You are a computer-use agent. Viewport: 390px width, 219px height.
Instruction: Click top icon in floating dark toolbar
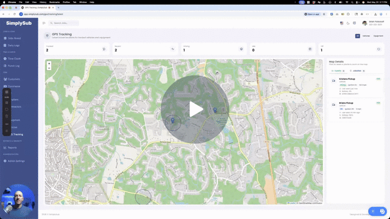tap(7, 92)
